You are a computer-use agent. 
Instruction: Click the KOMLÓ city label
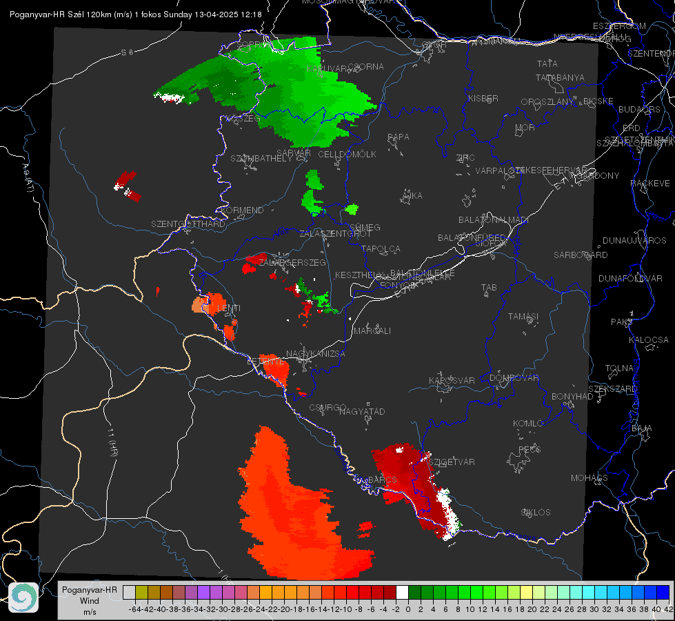click(528, 424)
